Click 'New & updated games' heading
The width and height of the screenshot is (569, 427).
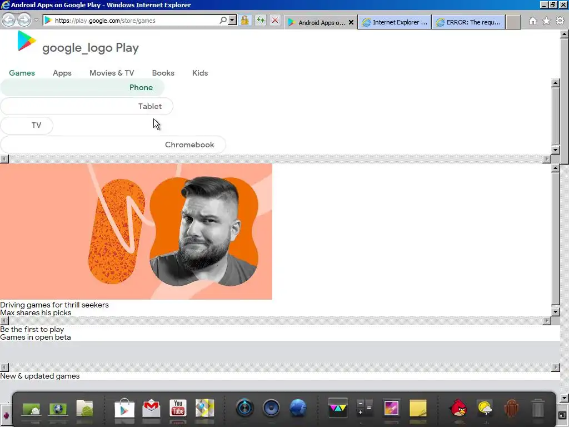point(39,376)
